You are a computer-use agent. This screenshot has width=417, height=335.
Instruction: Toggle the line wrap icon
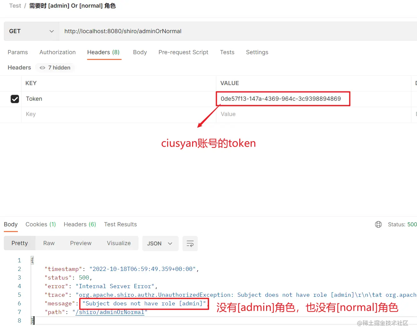[190, 244]
